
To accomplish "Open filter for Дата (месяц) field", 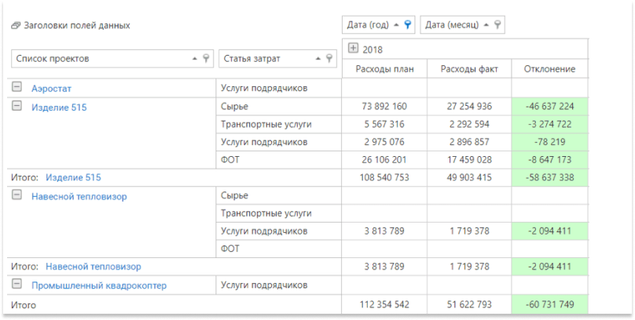I will (496, 25).
